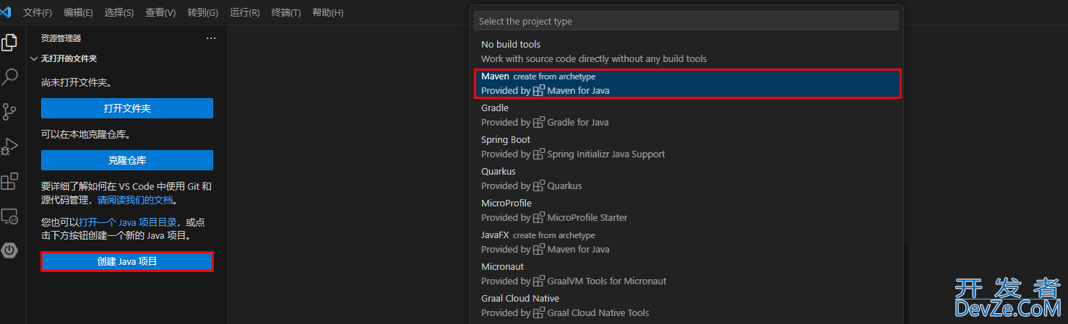Open the explorer more actions ellipsis
Viewport: 1068px width, 324px height.
tap(211, 38)
